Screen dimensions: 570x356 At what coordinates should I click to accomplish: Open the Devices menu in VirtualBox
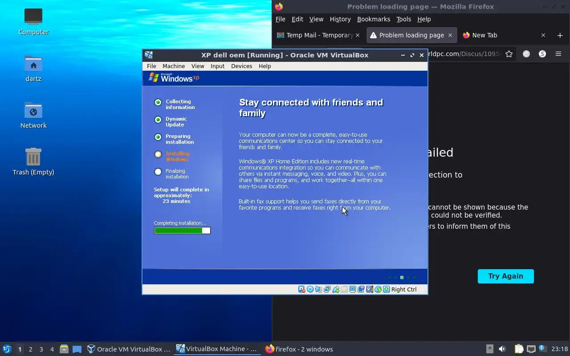tap(241, 66)
